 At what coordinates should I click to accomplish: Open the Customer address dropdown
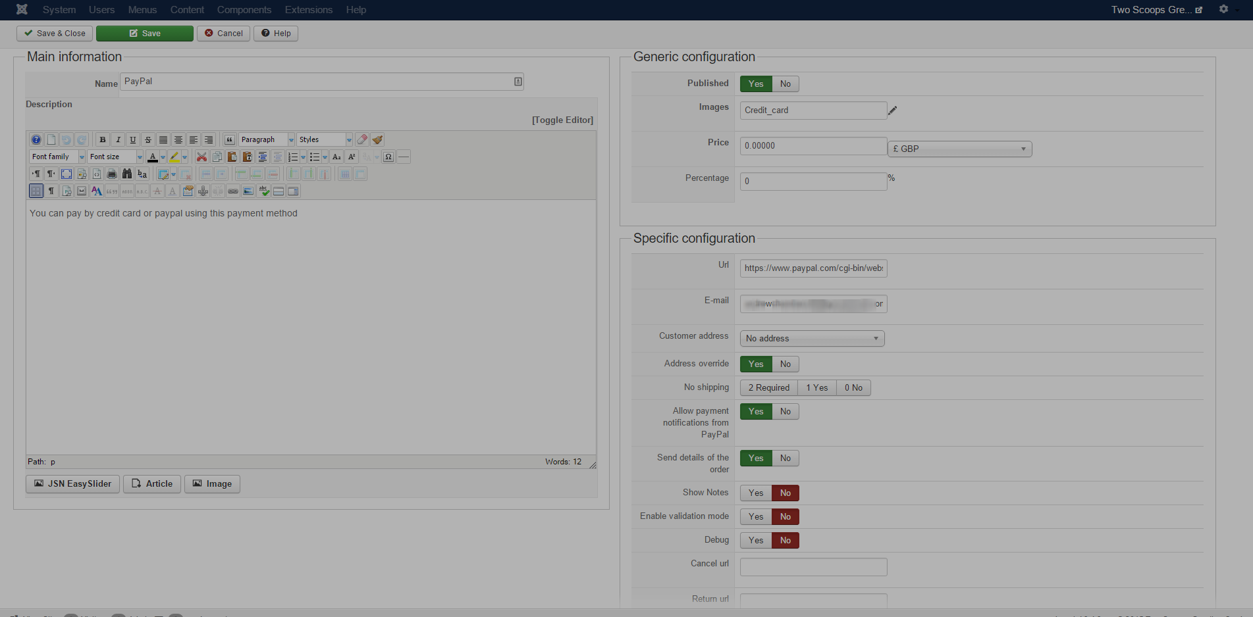pos(813,338)
